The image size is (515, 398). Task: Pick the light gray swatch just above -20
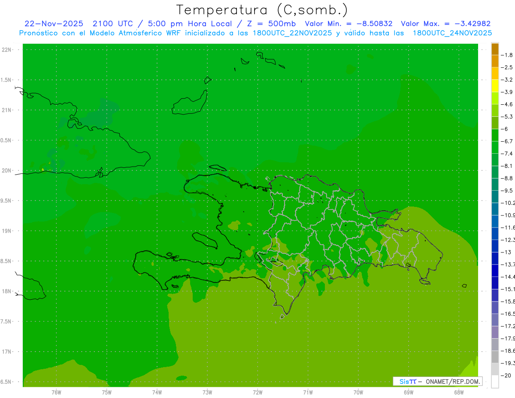click(x=495, y=369)
